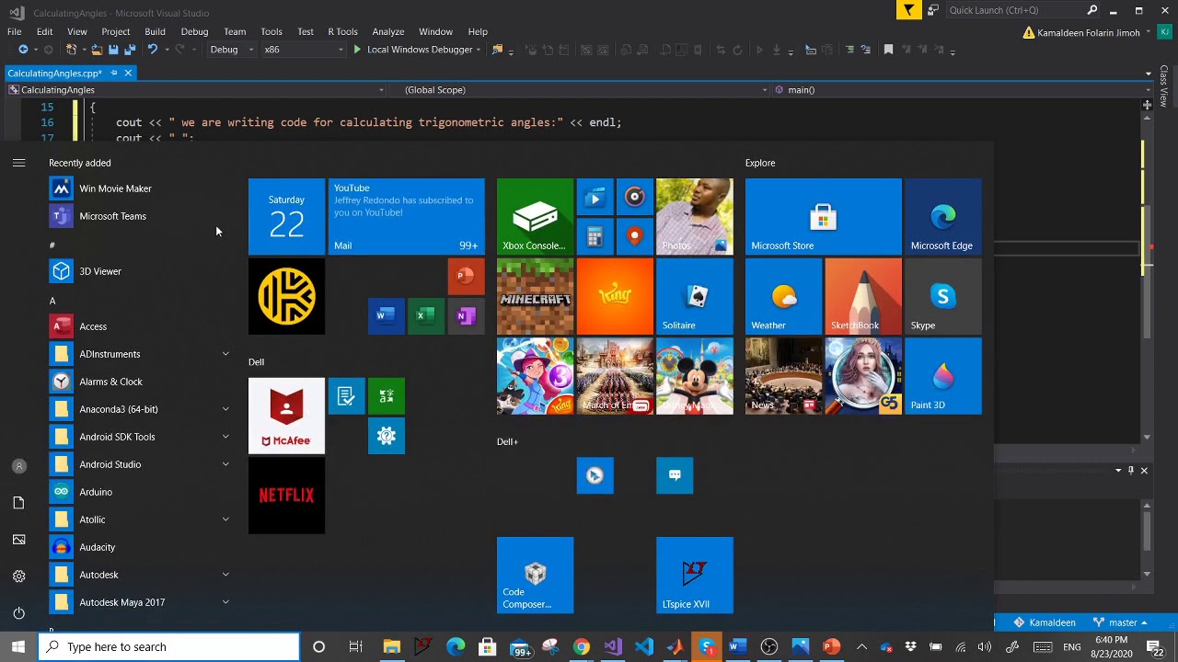Open the Skype tile
1178x662 pixels.
[x=943, y=296]
